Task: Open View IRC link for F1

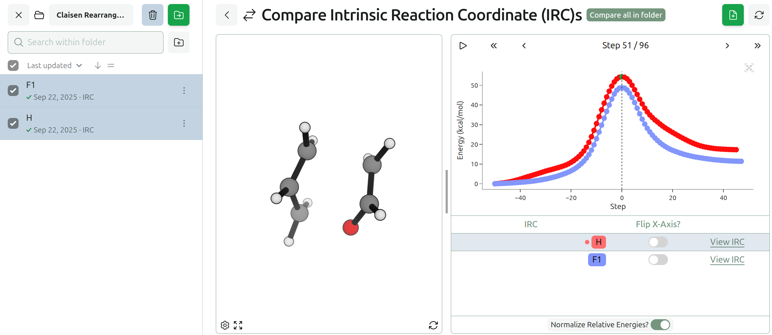Action: tap(727, 259)
